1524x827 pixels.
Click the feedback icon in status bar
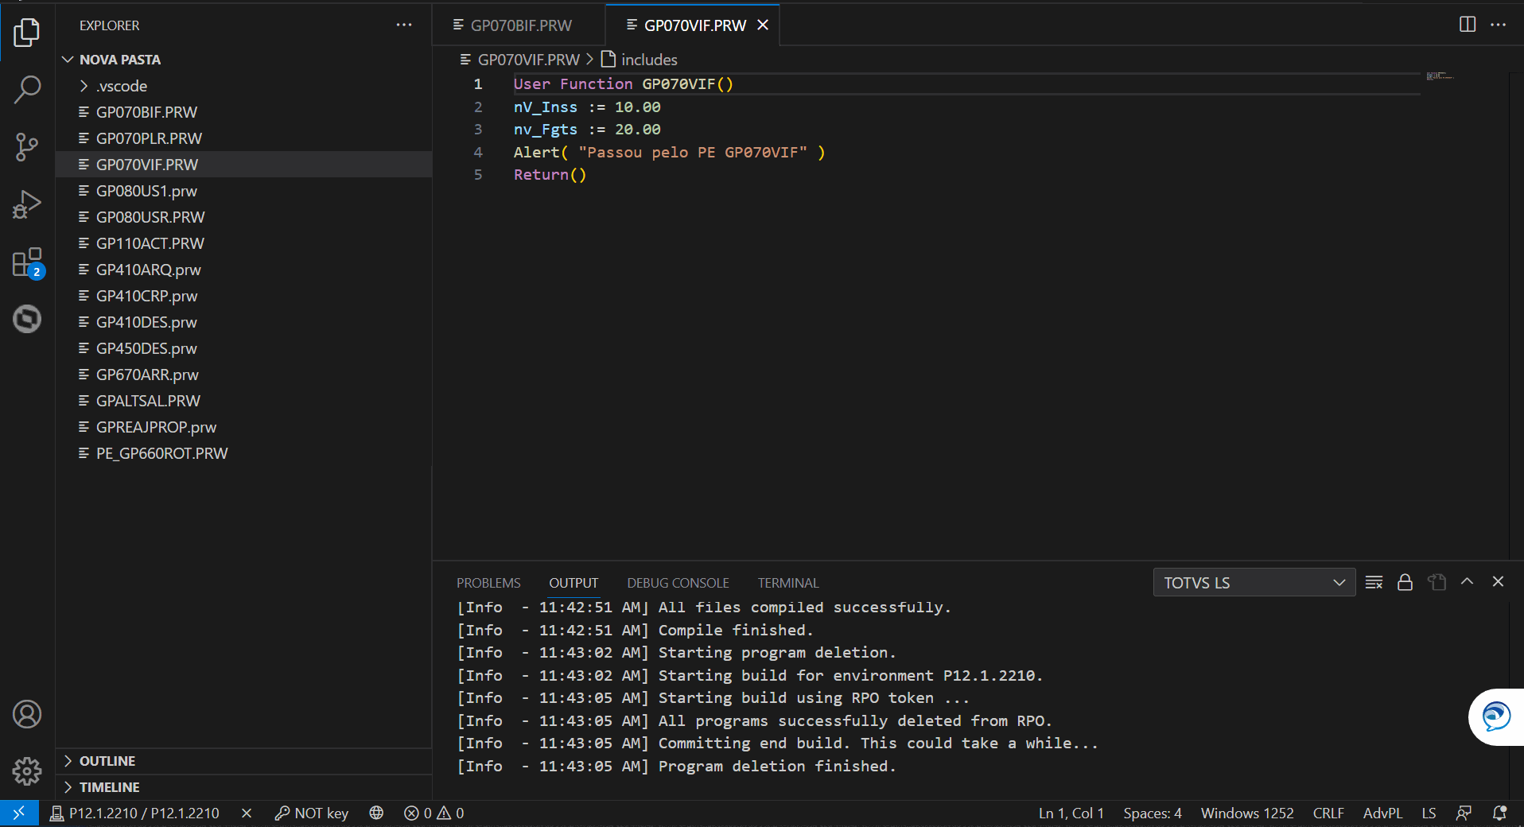point(1464,813)
